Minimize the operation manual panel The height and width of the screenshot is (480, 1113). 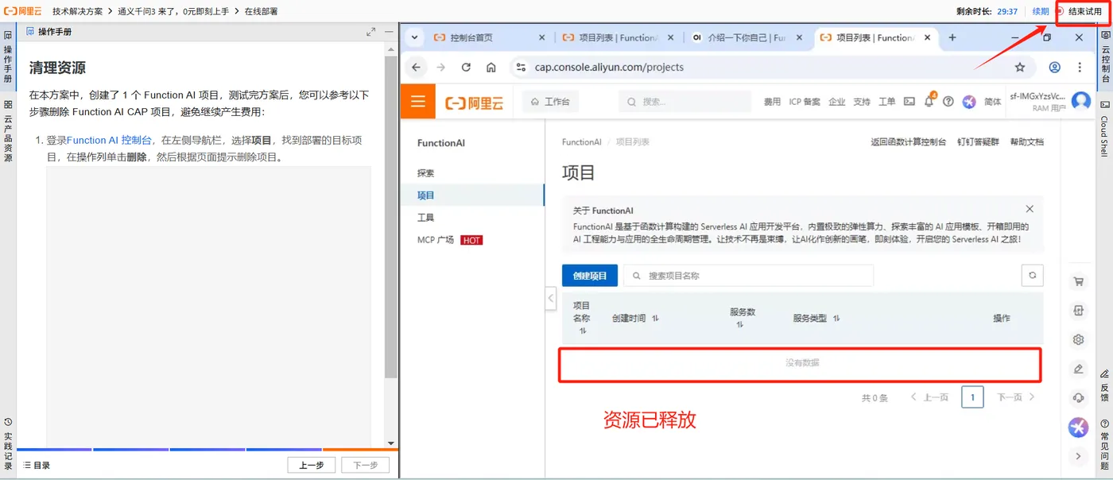pos(389,32)
